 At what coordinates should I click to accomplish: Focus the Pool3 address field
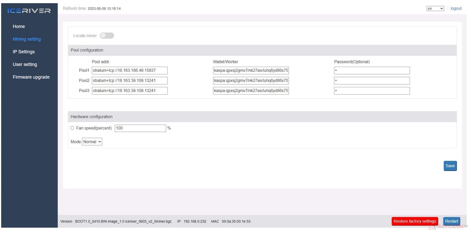130,91
